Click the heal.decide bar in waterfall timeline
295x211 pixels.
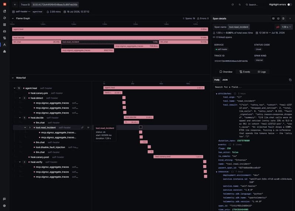pyautogui.click(x=138, y=117)
